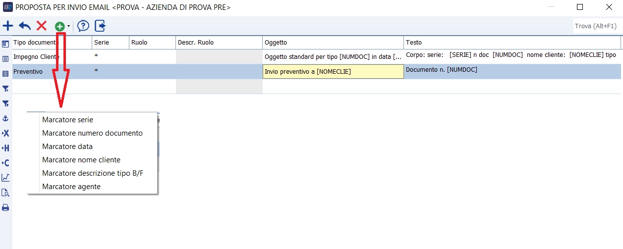Screen dimensions: 623x249
Task: Select the Impegno Cliente row cell
Action: pyautogui.click(x=52, y=57)
